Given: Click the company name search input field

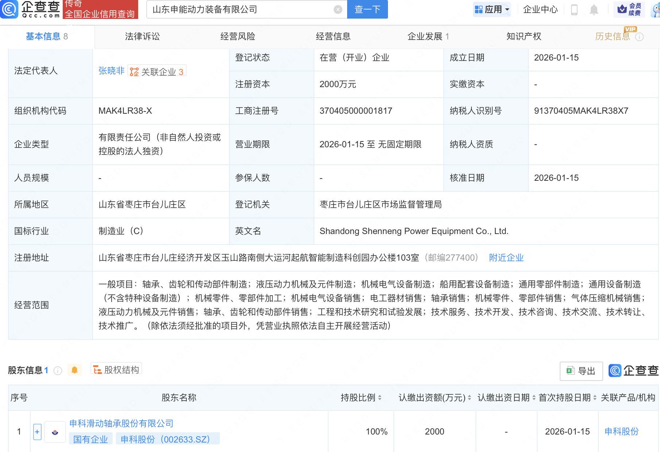Looking at the screenshot, I should pyautogui.click(x=244, y=9).
